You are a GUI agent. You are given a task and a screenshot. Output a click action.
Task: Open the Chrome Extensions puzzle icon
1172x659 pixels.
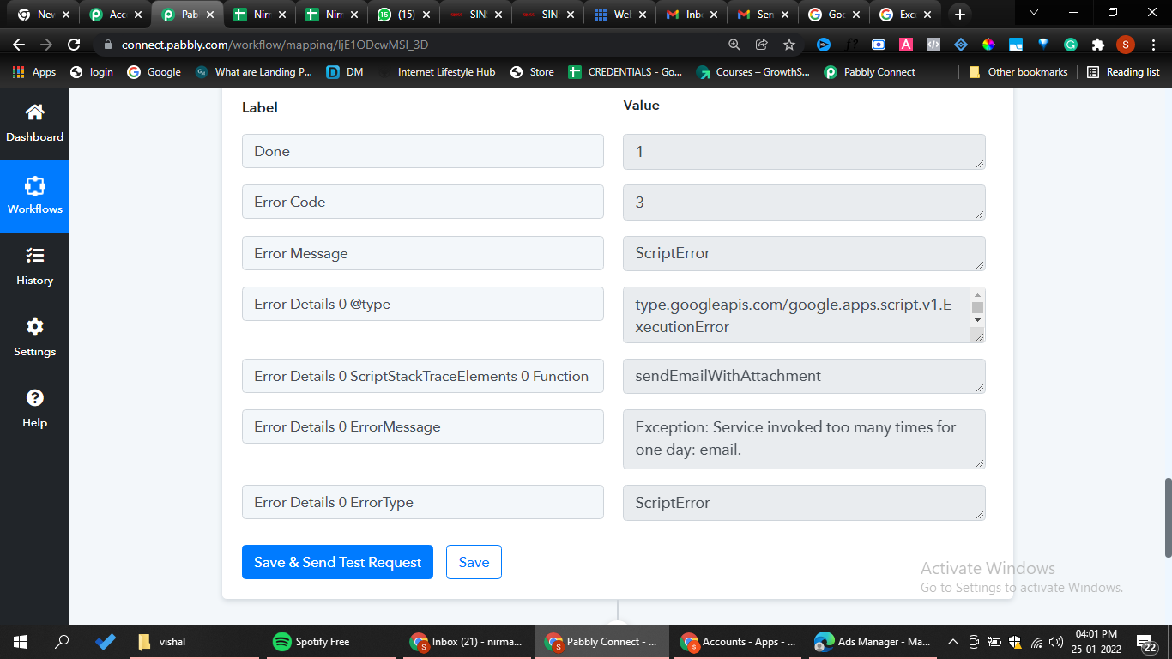[1097, 45]
